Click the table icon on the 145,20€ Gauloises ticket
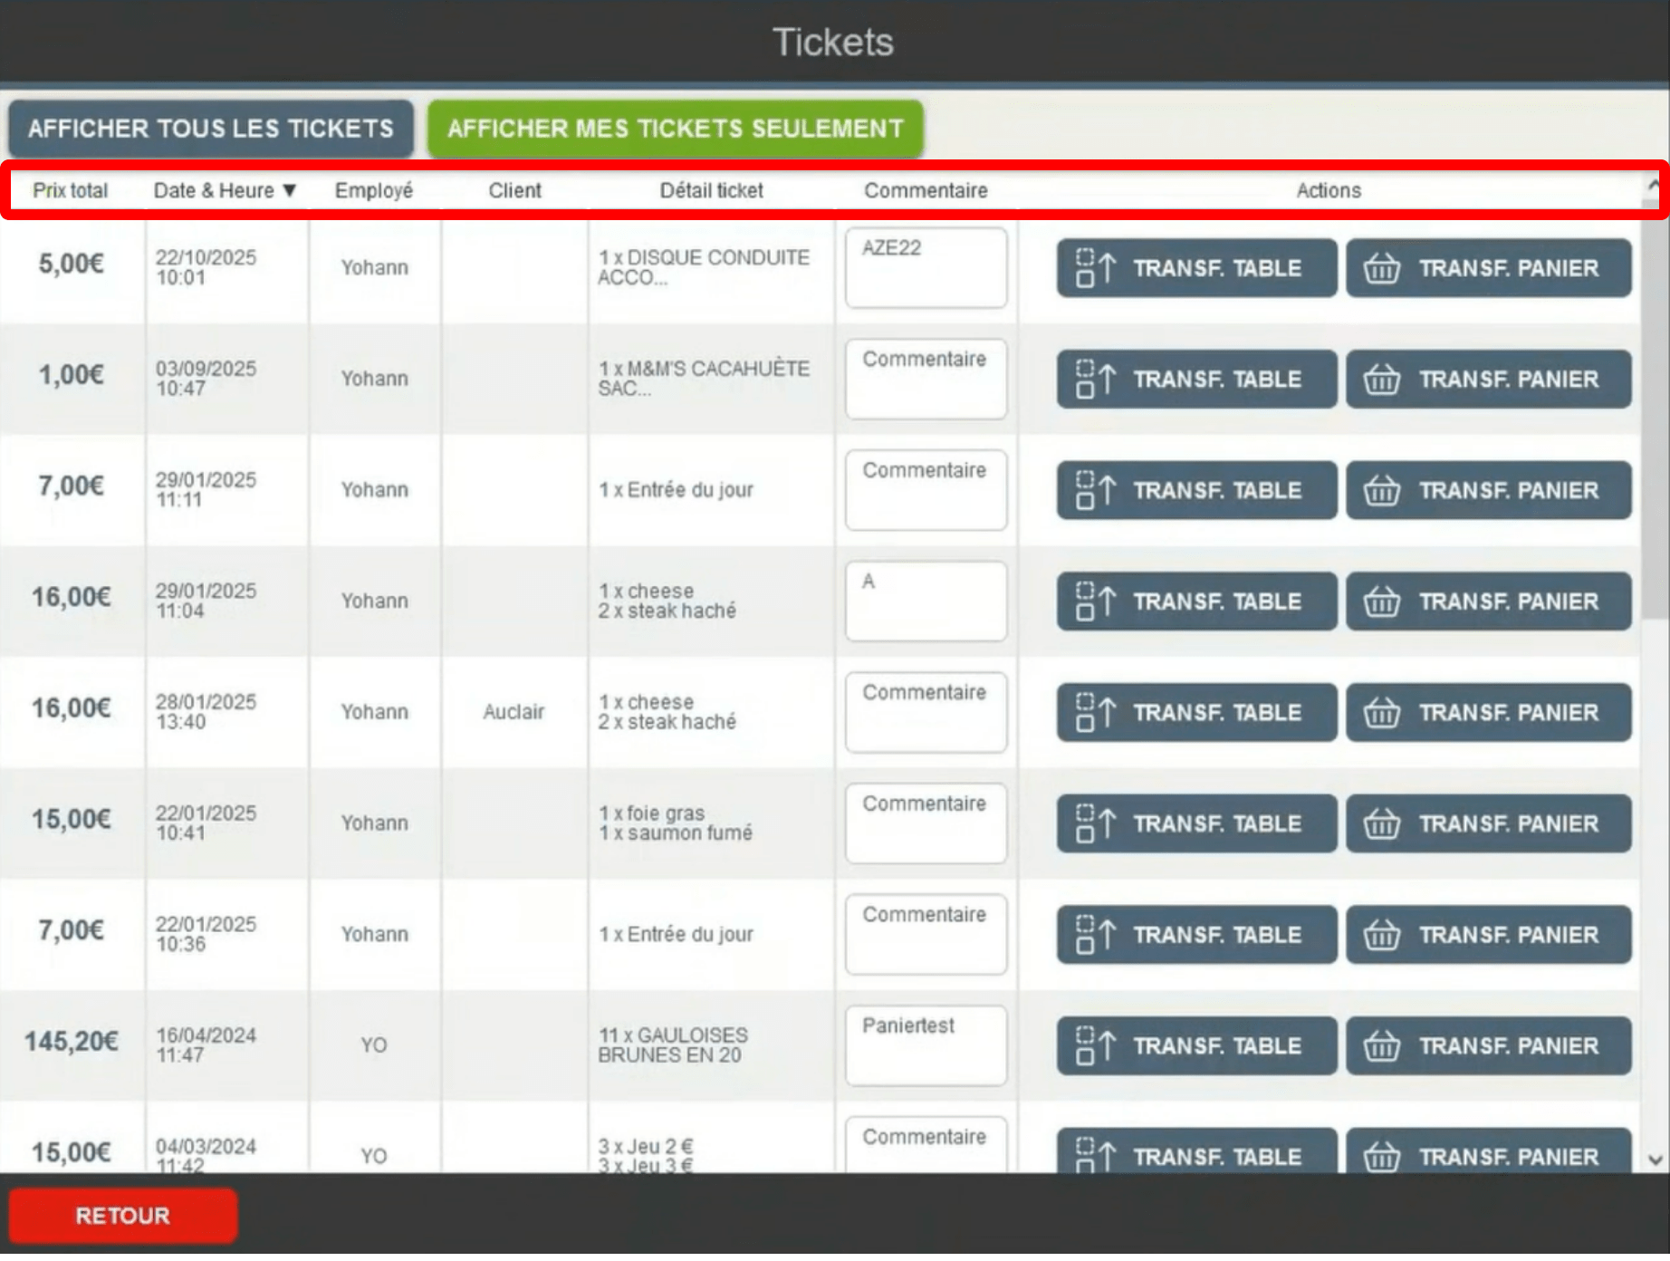The width and height of the screenshot is (1670, 1261). [x=1094, y=1045]
